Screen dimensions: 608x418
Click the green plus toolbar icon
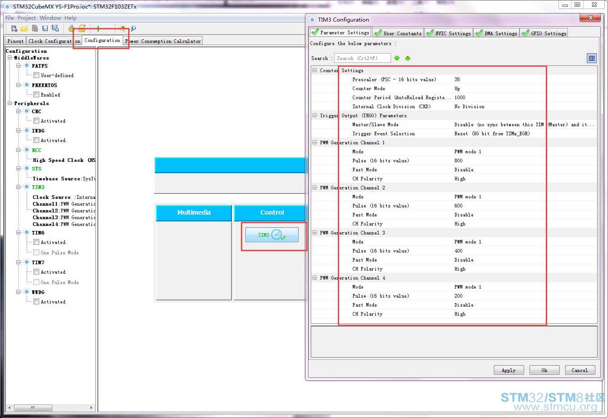tap(98, 28)
